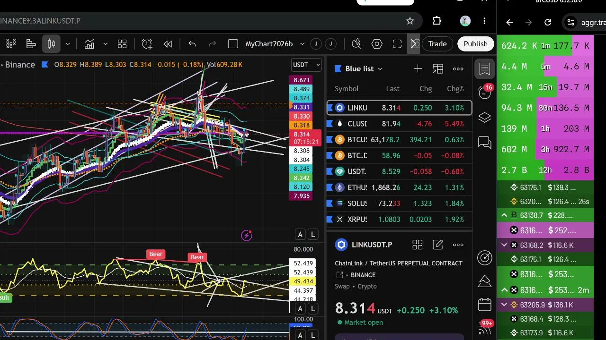This screenshot has width=606, height=340.
Task: Open the signal-waves icon with the 99+ badge
Action: pyautogui.click(x=485, y=328)
